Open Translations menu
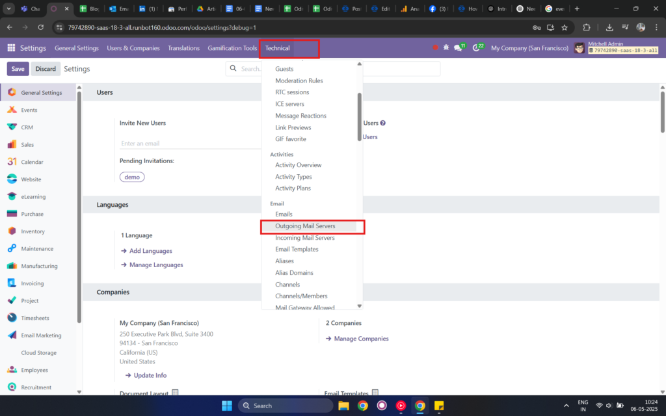 [183, 48]
